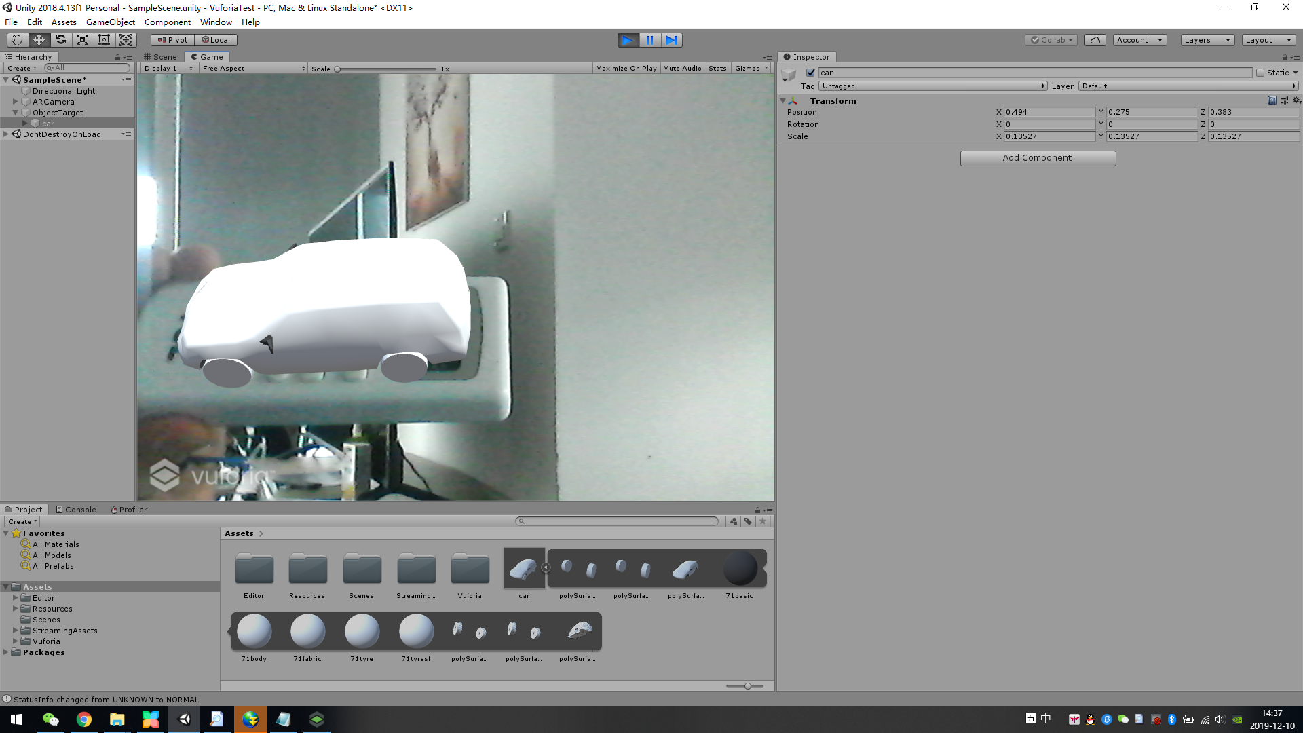
Task: Select the Hand tool in toolbar
Action: tap(17, 40)
